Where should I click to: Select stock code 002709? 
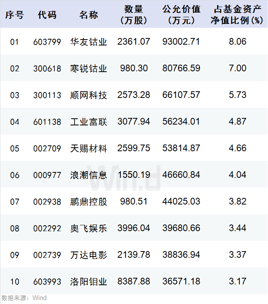coord(47,148)
